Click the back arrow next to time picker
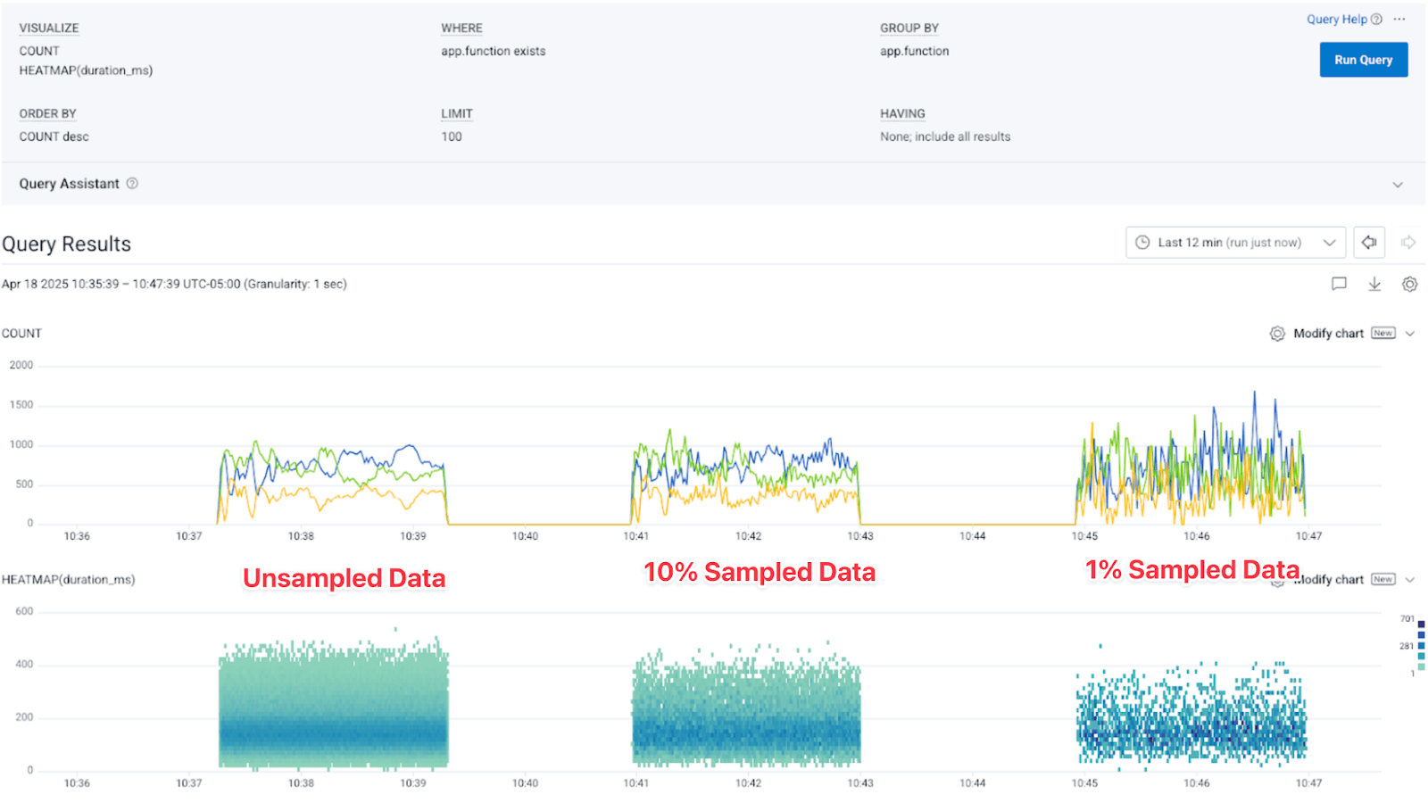The width and height of the screenshot is (1428, 811). [1369, 243]
